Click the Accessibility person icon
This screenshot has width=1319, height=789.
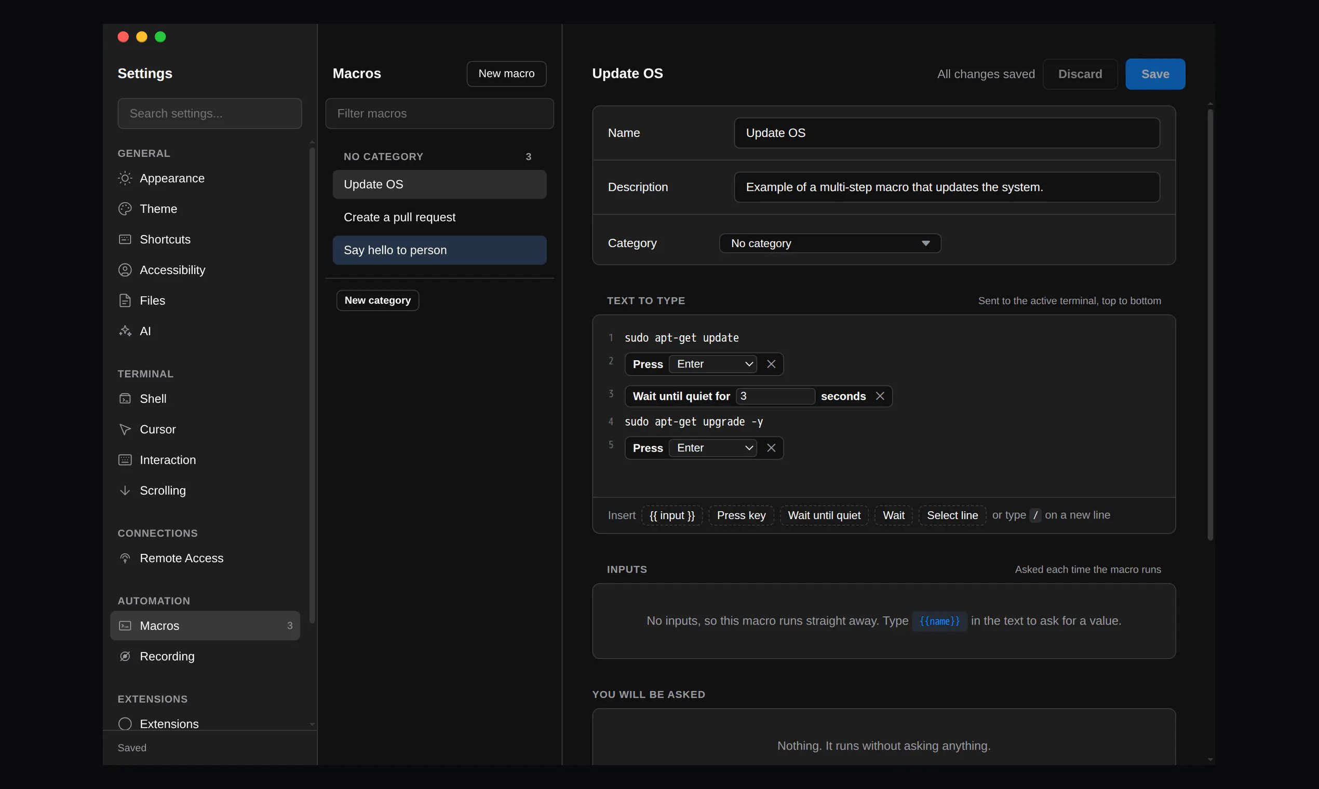[125, 270]
